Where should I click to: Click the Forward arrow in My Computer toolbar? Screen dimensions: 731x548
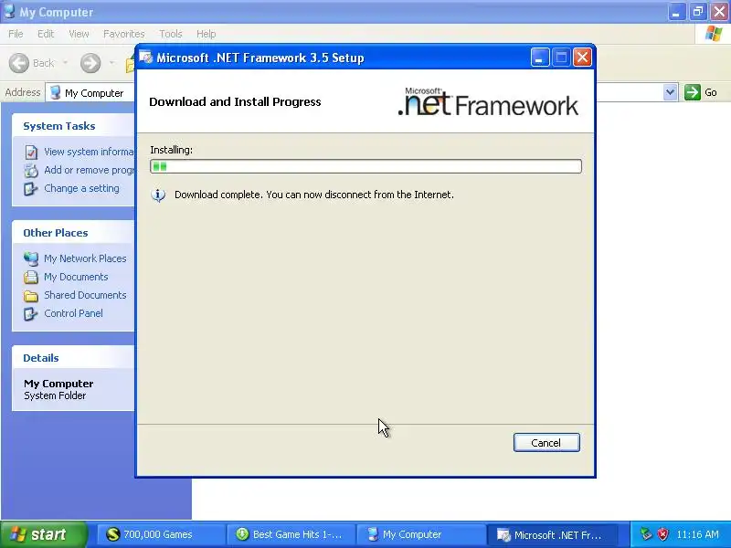coord(90,63)
